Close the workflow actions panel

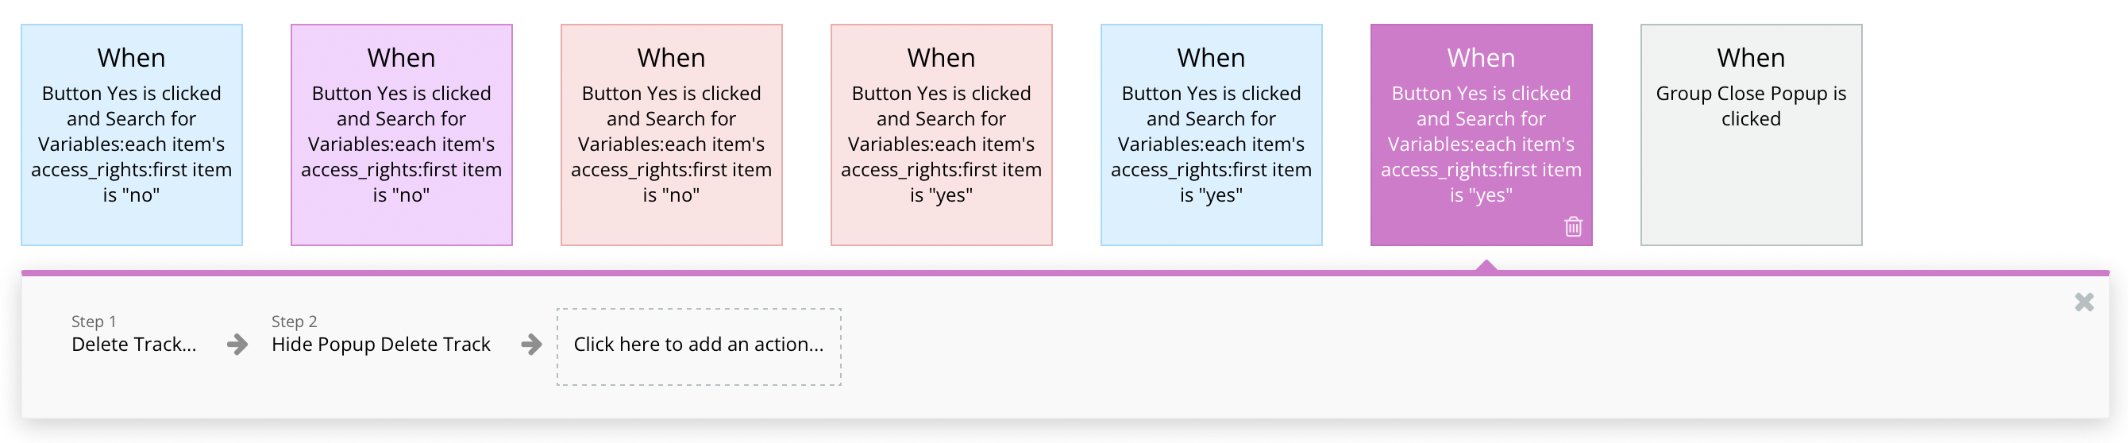(x=2084, y=302)
